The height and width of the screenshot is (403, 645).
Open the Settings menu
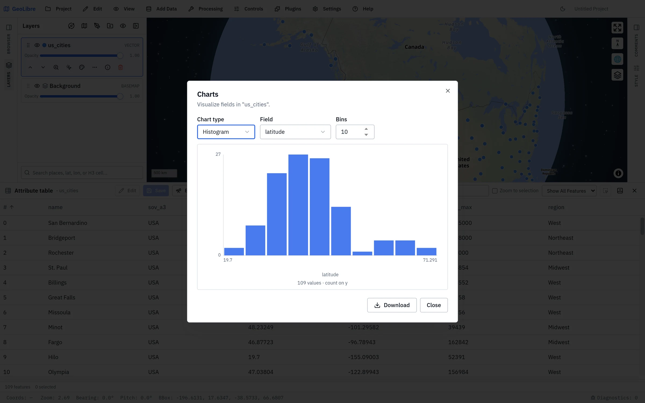coord(327,9)
